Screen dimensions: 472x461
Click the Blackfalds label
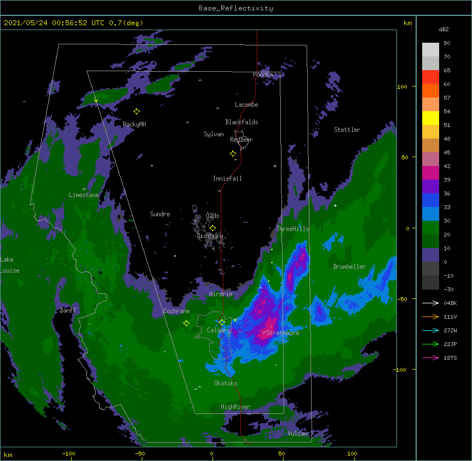[241, 122]
